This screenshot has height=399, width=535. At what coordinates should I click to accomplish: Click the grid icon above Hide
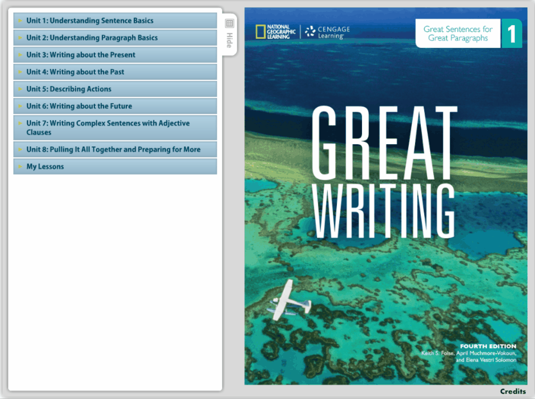point(230,23)
